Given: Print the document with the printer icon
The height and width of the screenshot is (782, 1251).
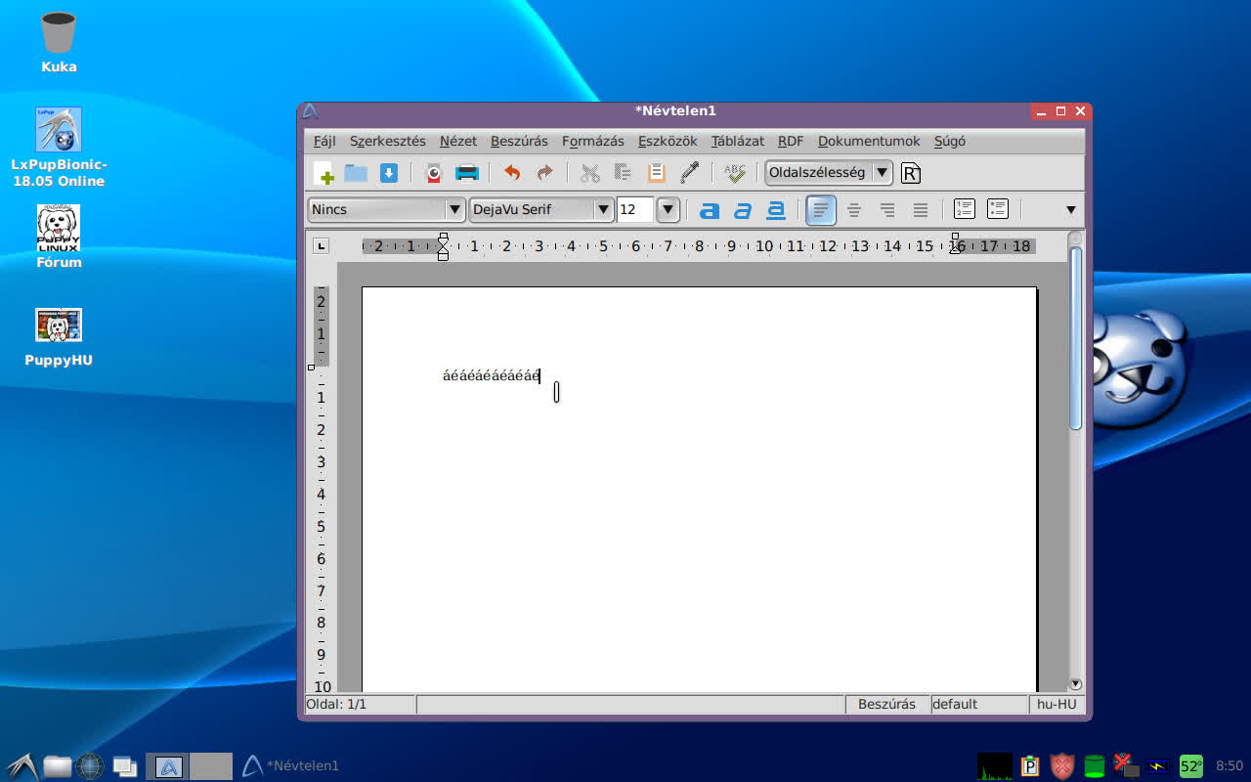Looking at the screenshot, I should coord(467,173).
